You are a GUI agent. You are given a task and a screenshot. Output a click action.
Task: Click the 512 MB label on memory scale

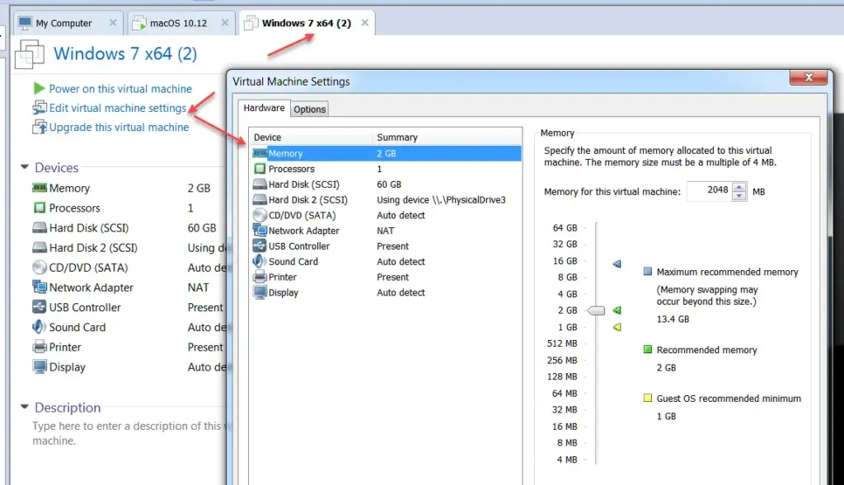(562, 343)
